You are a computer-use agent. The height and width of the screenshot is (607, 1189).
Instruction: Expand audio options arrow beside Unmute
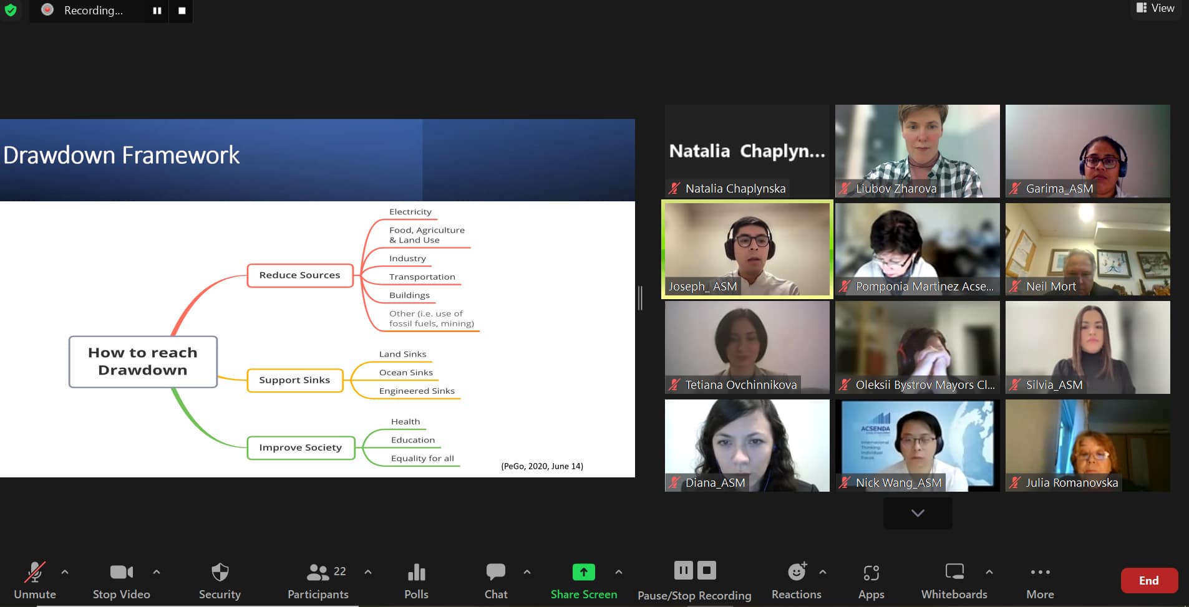(x=65, y=571)
